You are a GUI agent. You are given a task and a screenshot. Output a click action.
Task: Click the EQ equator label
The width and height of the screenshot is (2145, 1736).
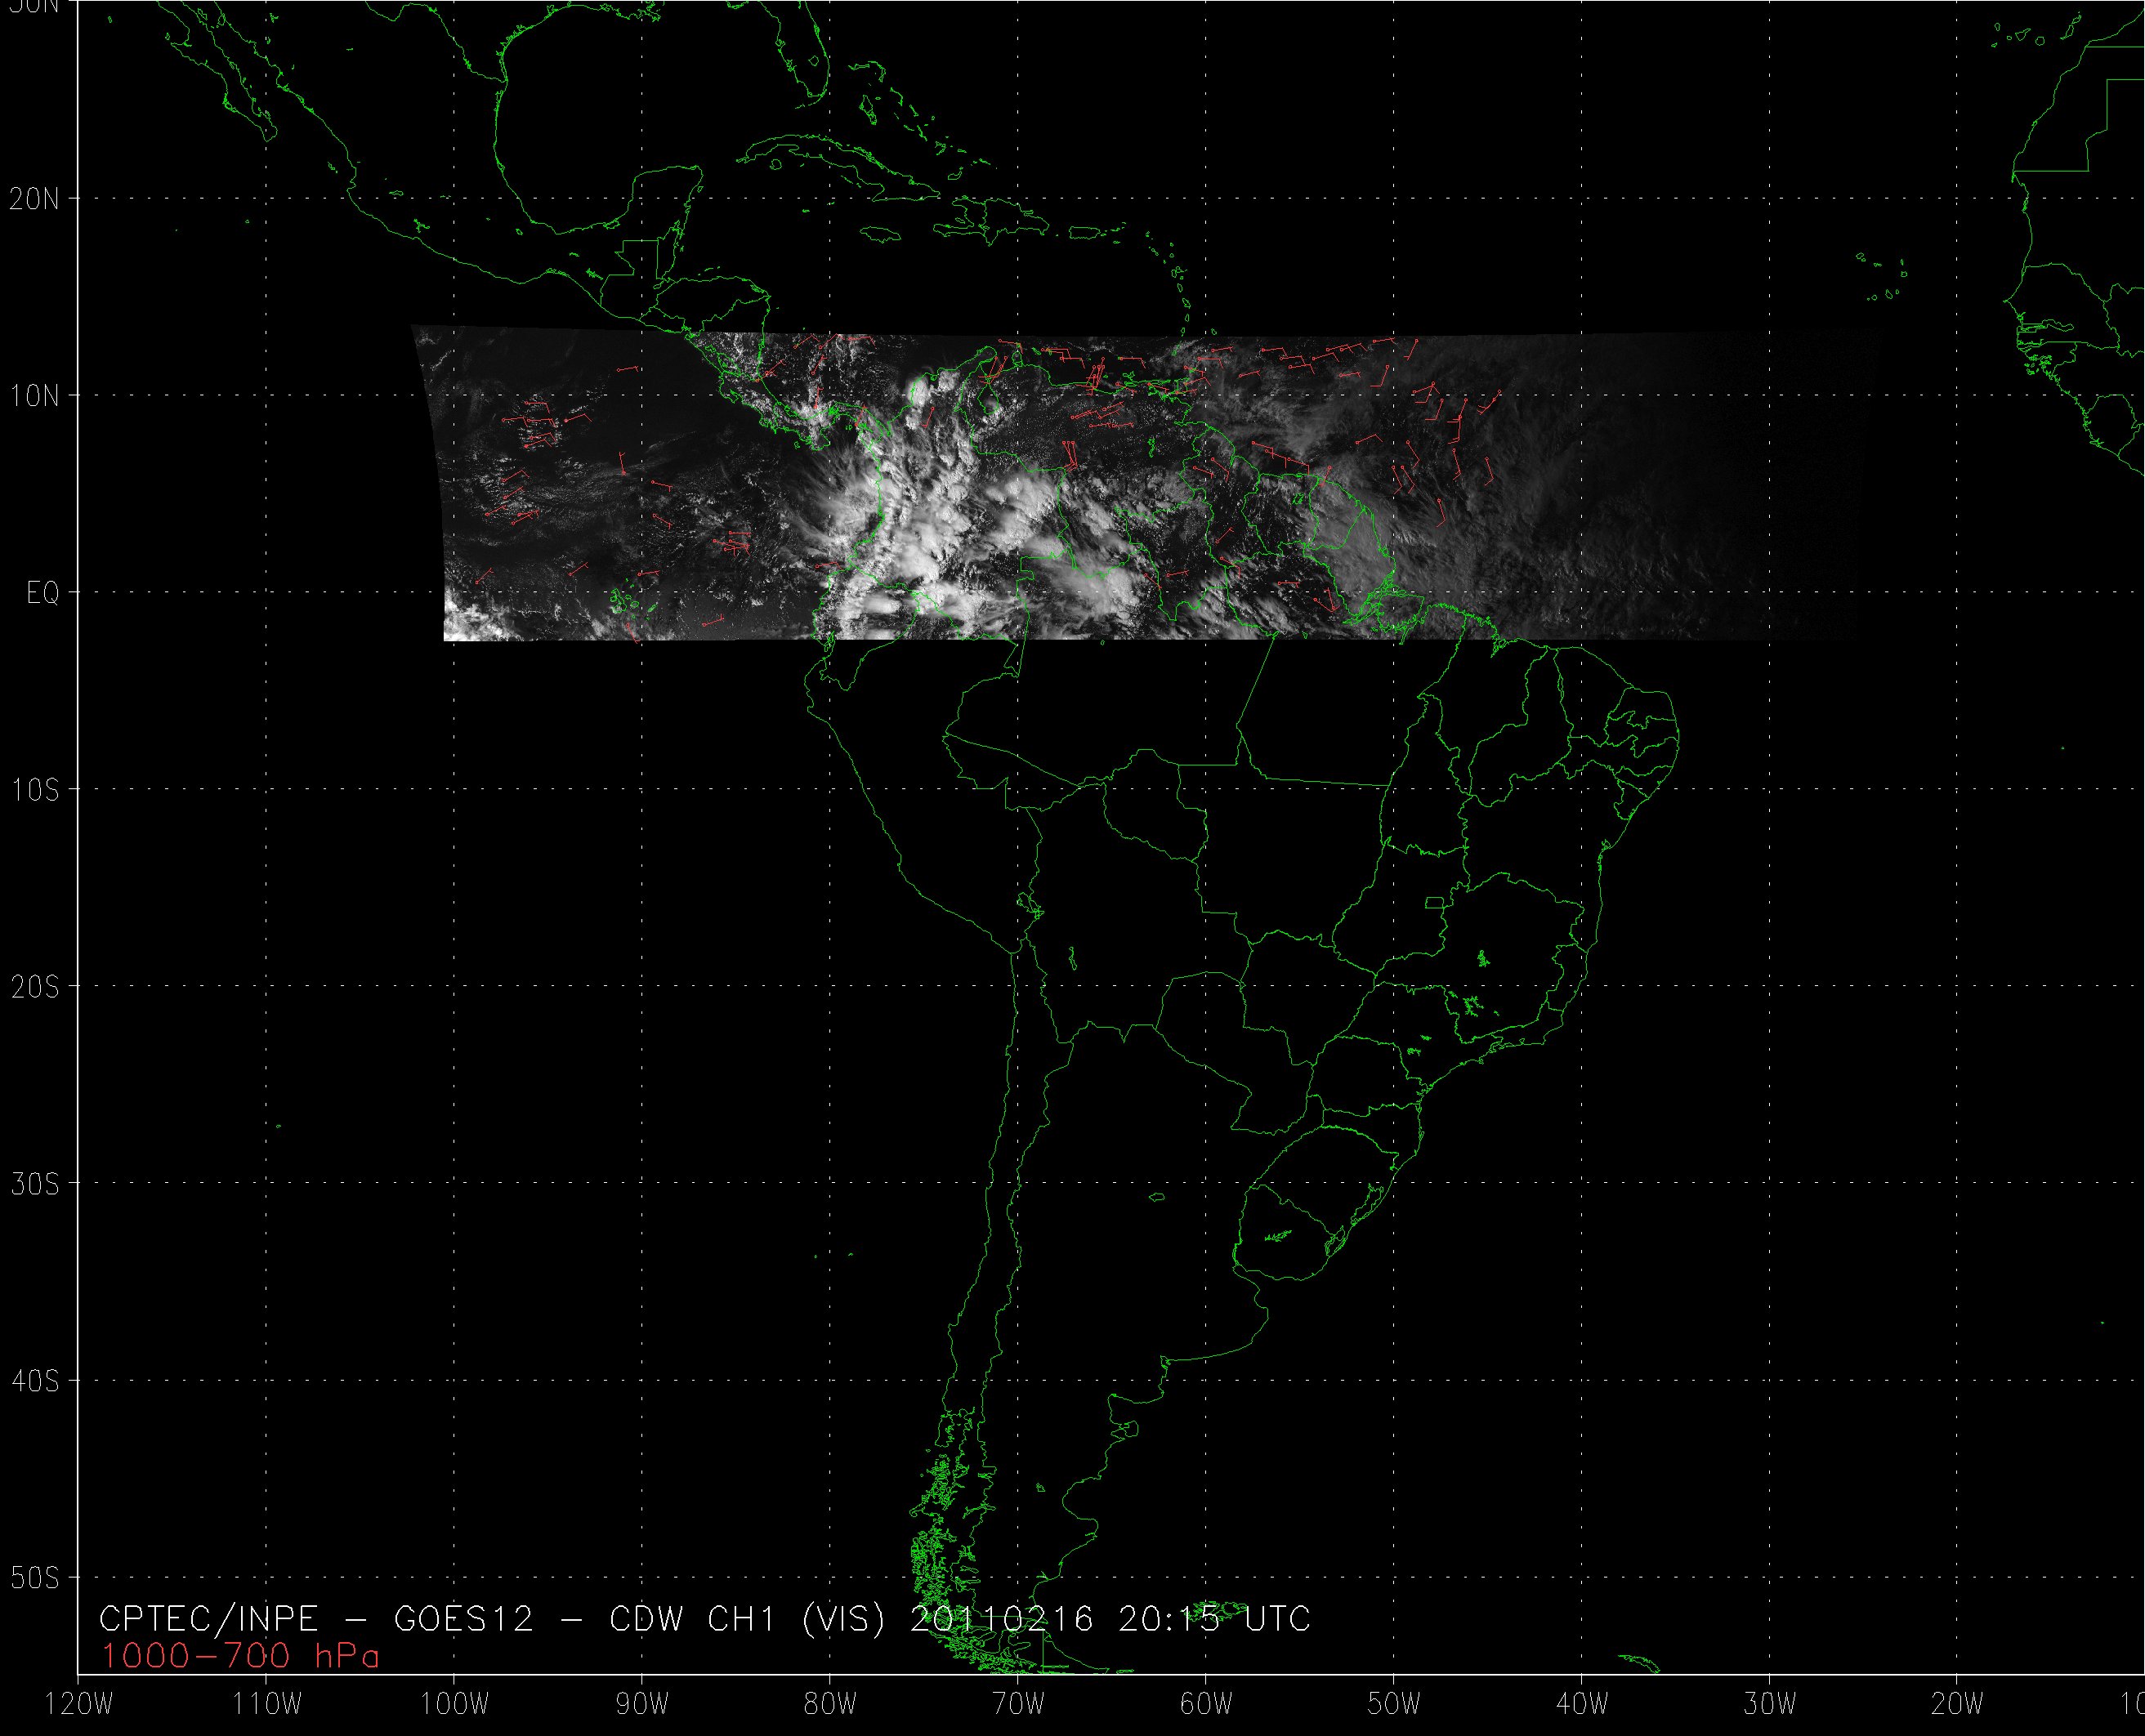pyautogui.click(x=43, y=594)
